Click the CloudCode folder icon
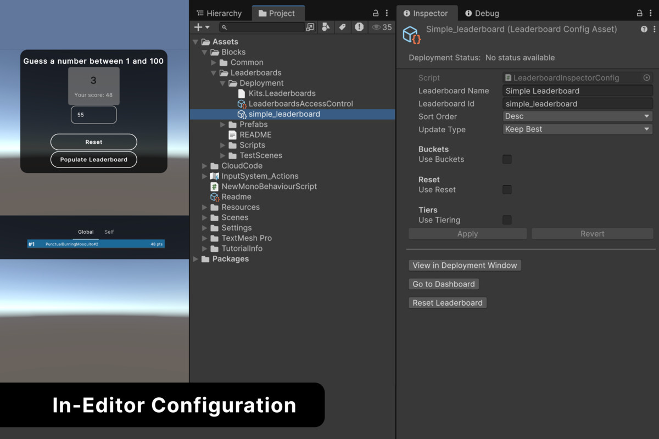The image size is (659, 439). click(215, 166)
